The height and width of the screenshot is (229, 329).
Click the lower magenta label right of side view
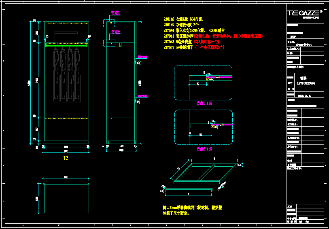click(x=142, y=96)
